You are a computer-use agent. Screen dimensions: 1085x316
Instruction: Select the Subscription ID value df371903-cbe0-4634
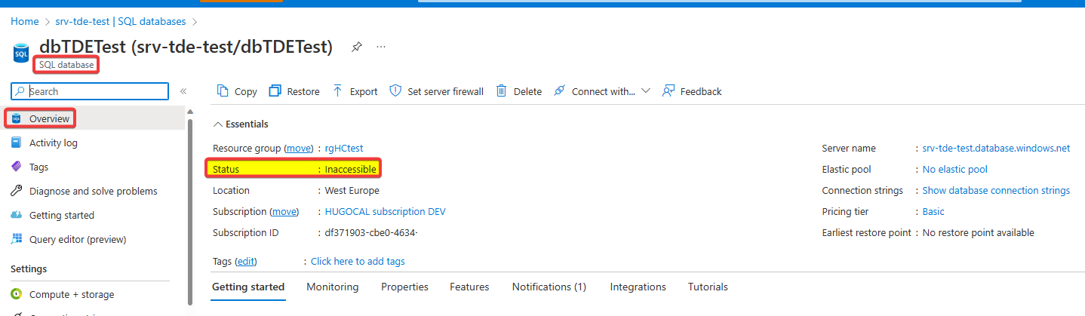click(x=371, y=232)
